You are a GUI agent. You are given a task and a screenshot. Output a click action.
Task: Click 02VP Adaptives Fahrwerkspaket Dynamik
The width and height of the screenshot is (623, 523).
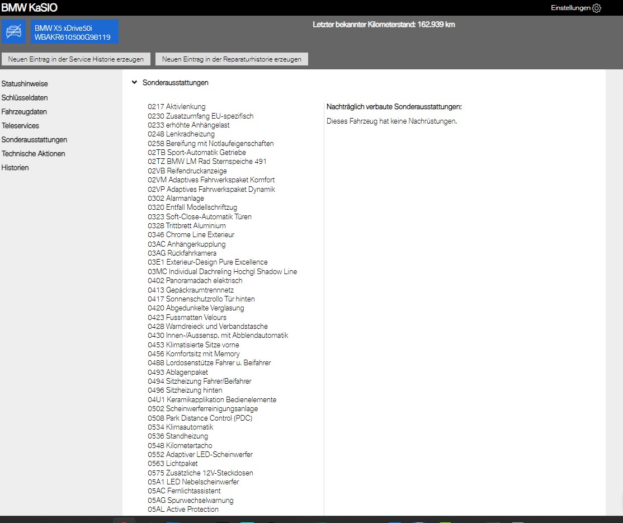(211, 189)
